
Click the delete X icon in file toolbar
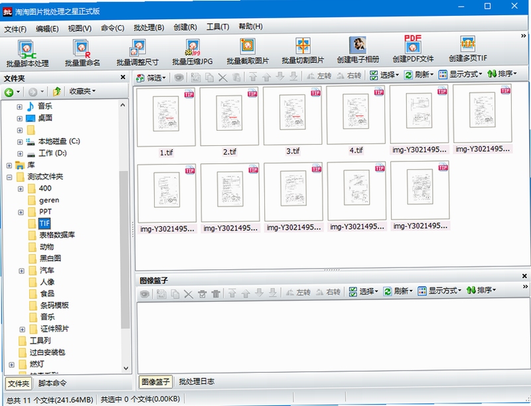click(x=222, y=78)
